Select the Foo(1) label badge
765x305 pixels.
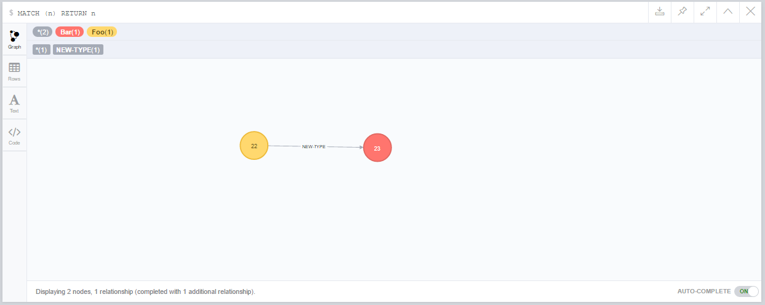tap(102, 32)
